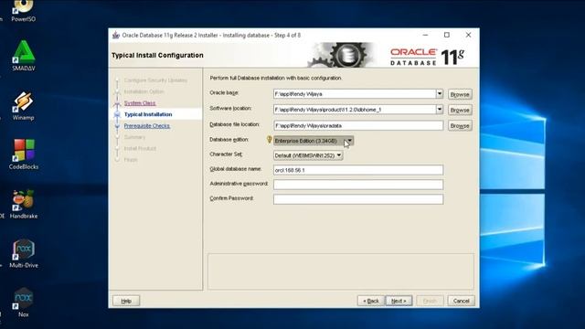
Task: Launch SMADAV from the desktop
Action: coord(23,56)
